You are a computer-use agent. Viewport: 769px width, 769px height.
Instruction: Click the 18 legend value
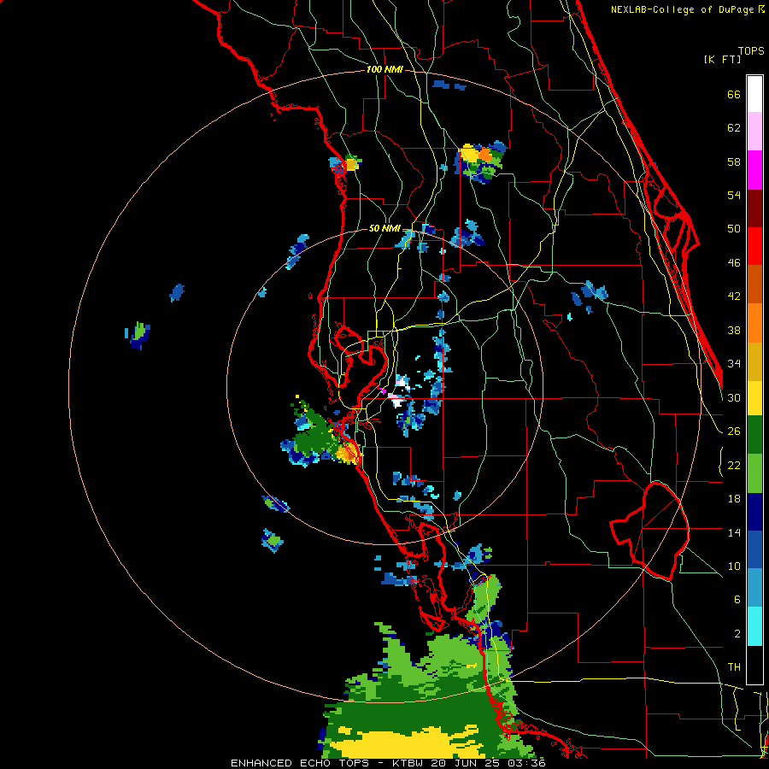[734, 499]
